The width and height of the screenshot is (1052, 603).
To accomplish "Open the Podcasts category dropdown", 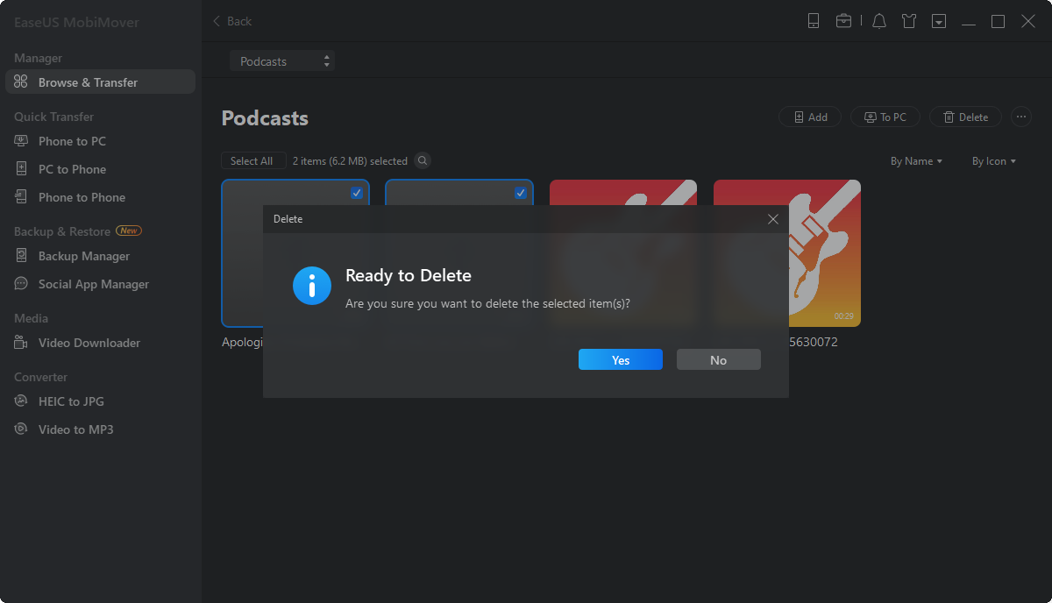I will [x=282, y=61].
